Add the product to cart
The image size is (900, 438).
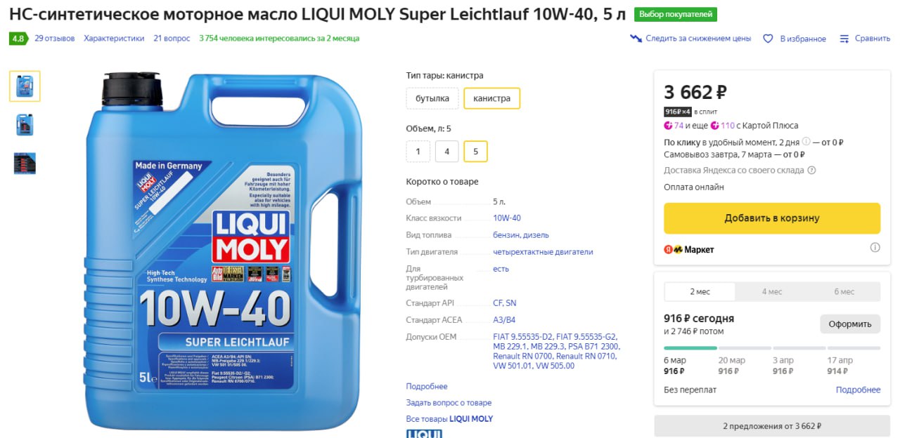click(771, 218)
